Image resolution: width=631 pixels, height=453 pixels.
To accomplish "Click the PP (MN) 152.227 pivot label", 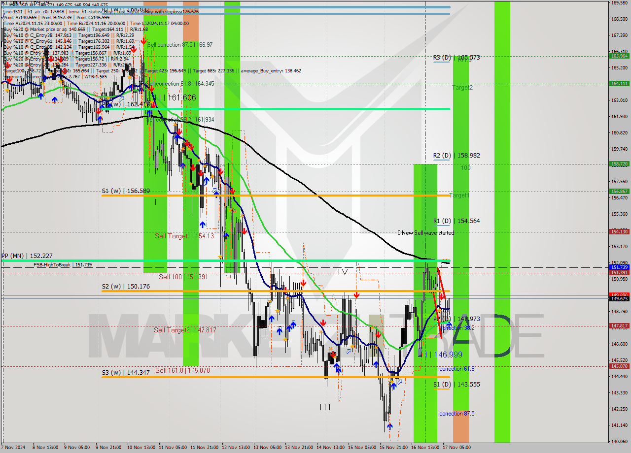I will point(27,256).
